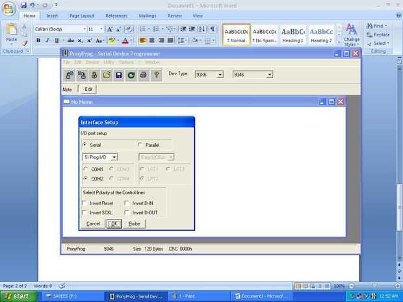This screenshot has height=302, width=403.
Task: Toggle Underline formatting in Word ribbon
Action: pos(57,40)
